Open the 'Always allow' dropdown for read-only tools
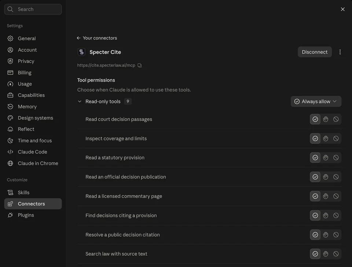 click(316, 101)
